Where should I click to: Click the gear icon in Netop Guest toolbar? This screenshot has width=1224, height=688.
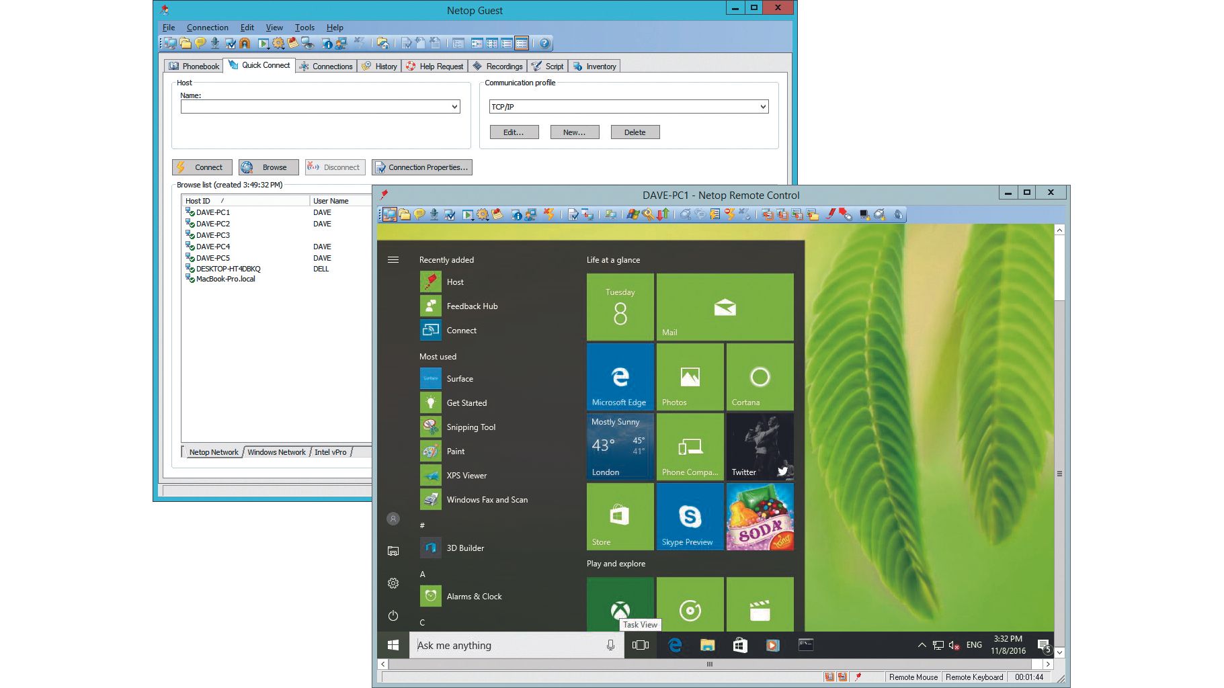point(278,43)
